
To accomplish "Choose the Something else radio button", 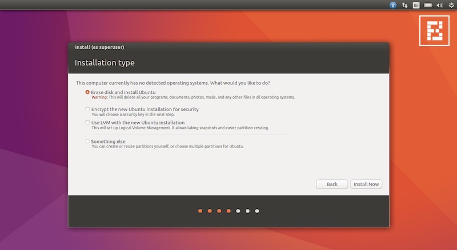I will coord(87,141).
